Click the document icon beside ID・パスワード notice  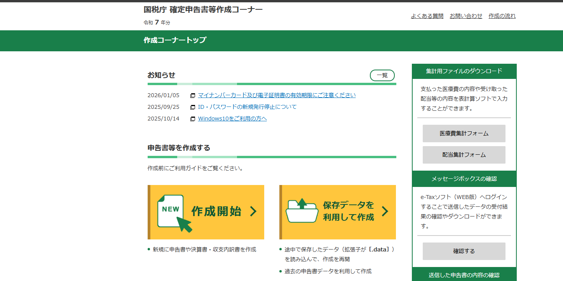coord(193,106)
